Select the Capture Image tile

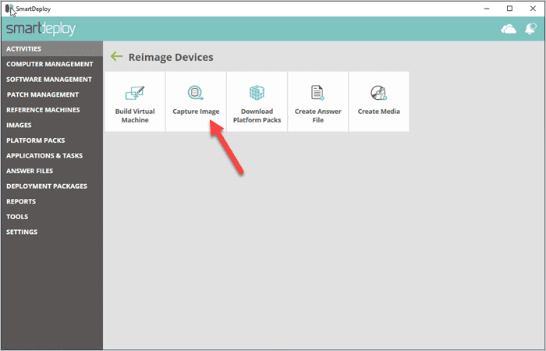coord(196,101)
